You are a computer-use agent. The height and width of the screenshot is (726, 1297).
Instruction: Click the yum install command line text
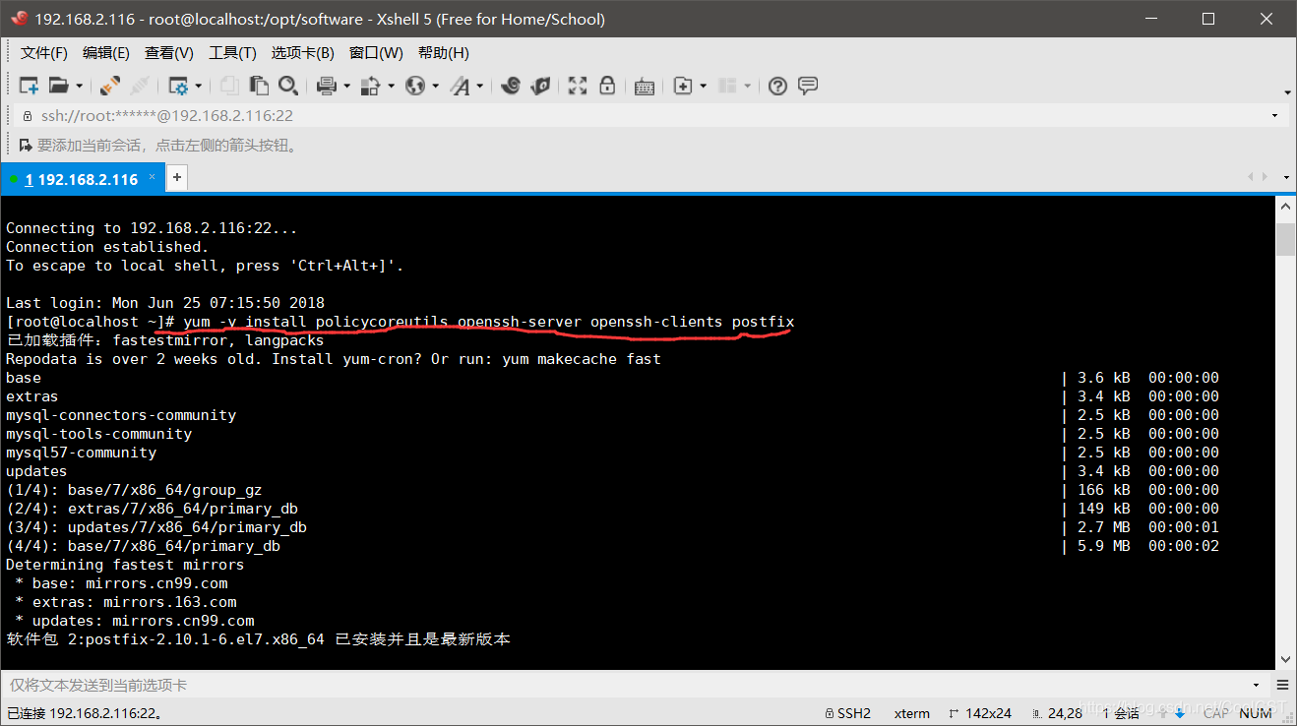click(x=488, y=322)
